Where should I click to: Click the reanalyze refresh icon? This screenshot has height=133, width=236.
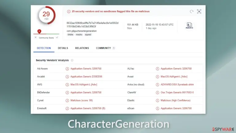tap(191, 11)
